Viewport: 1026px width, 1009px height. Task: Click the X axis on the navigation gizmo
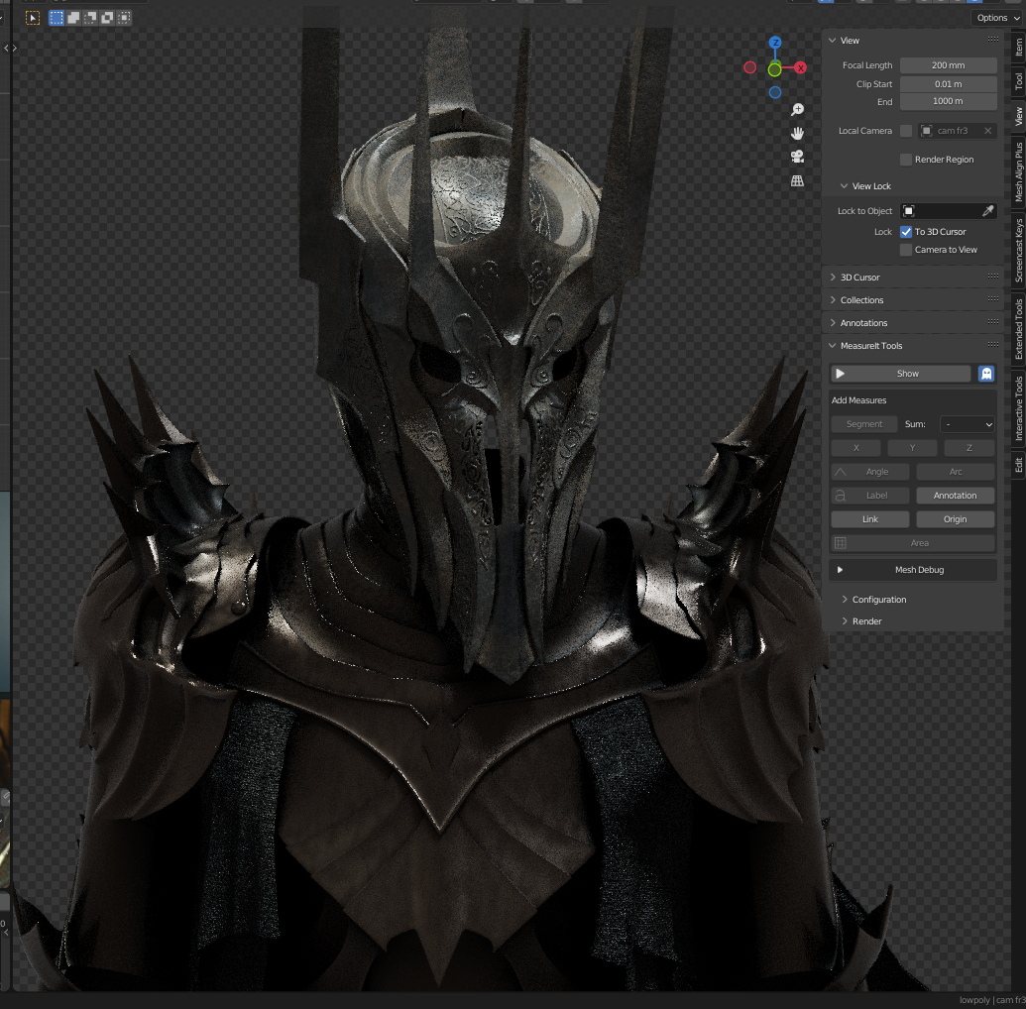pos(800,68)
